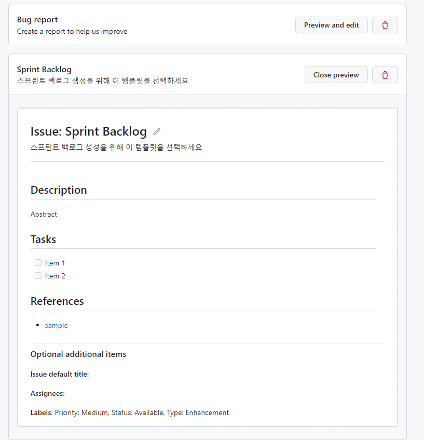The width and height of the screenshot is (424, 440).
Task: Click the pencil icon beside Issue: Sprint Backlog
Action: 157,131
